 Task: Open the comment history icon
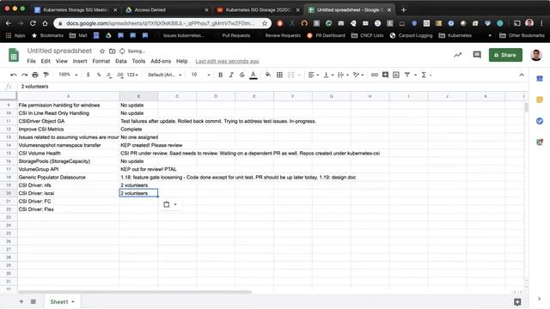[x=477, y=55]
